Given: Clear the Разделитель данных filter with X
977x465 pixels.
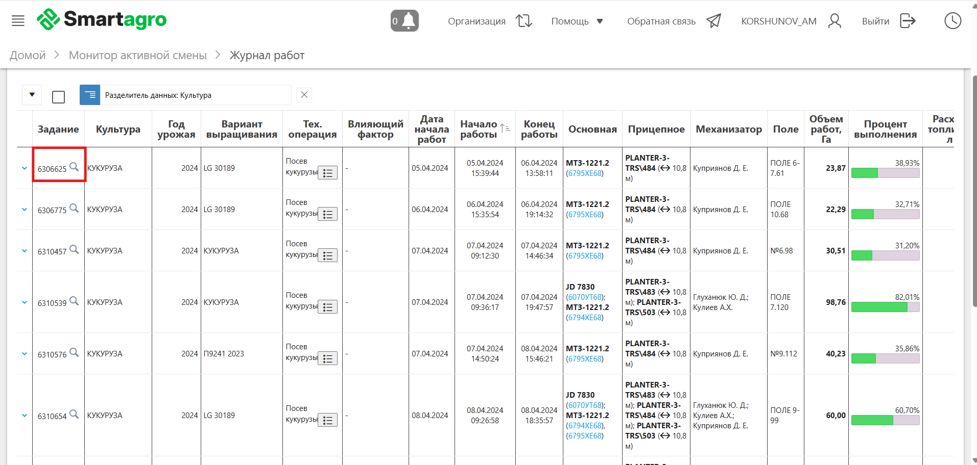Looking at the screenshot, I should coord(304,95).
